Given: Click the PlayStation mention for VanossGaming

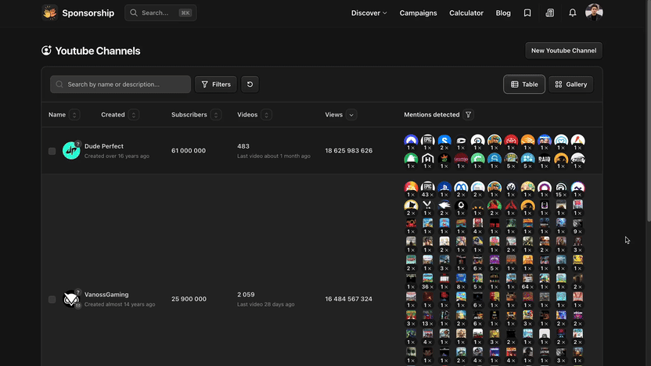Looking at the screenshot, I should 444,188.
